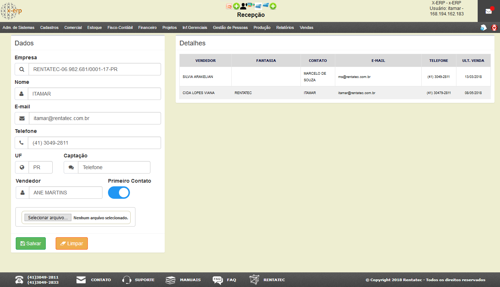Click the FANTASIA column header
The width and height of the screenshot is (500, 287).
pyautogui.click(x=266, y=60)
